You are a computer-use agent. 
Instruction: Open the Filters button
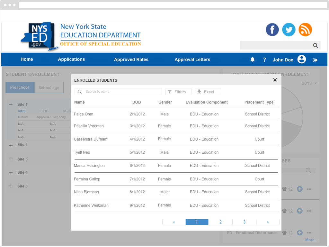click(178, 92)
